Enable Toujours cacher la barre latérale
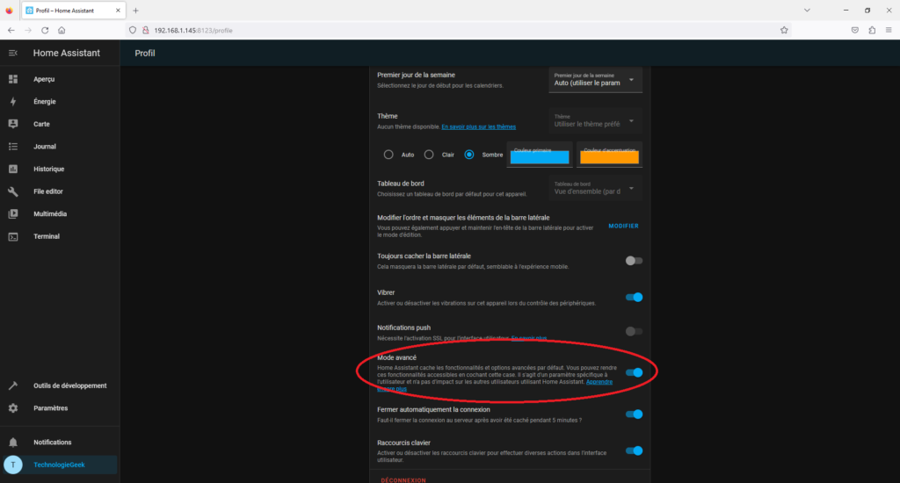The width and height of the screenshot is (900, 483). pos(634,261)
